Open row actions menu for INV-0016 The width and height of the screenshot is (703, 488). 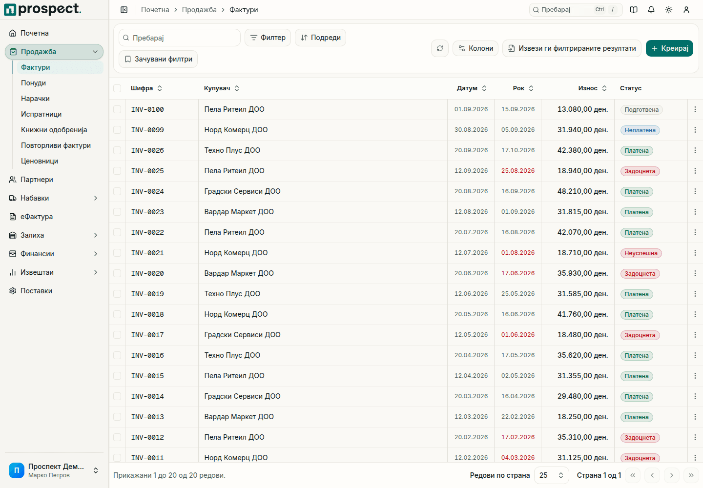pyautogui.click(x=695, y=355)
